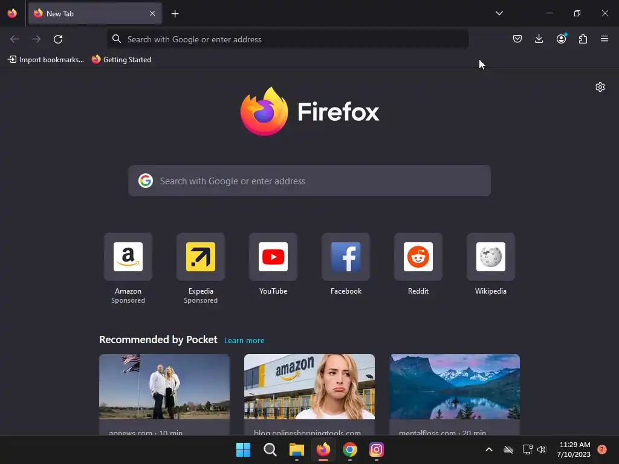Open the clock showing 11:29 AM

[x=574, y=449]
